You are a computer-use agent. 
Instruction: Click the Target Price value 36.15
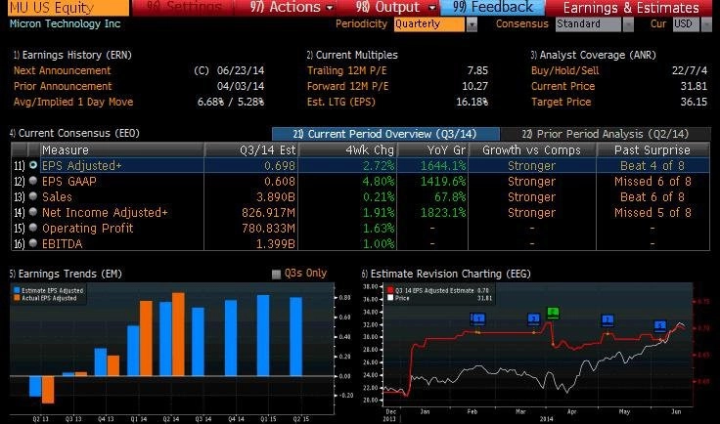694,102
